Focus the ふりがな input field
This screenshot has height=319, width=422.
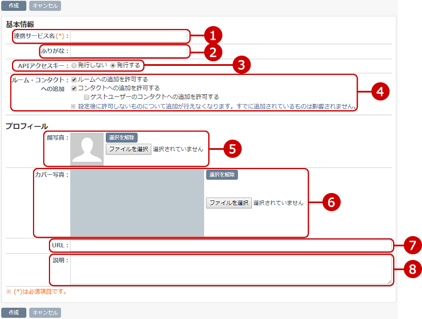[129, 51]
